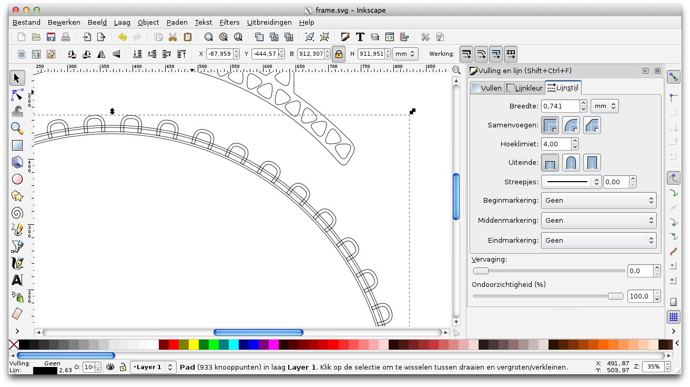Select the Pencil freehand tool
The width and height of the screenshot is (690, 387).
pyautogui.click(x=17, y=230)
